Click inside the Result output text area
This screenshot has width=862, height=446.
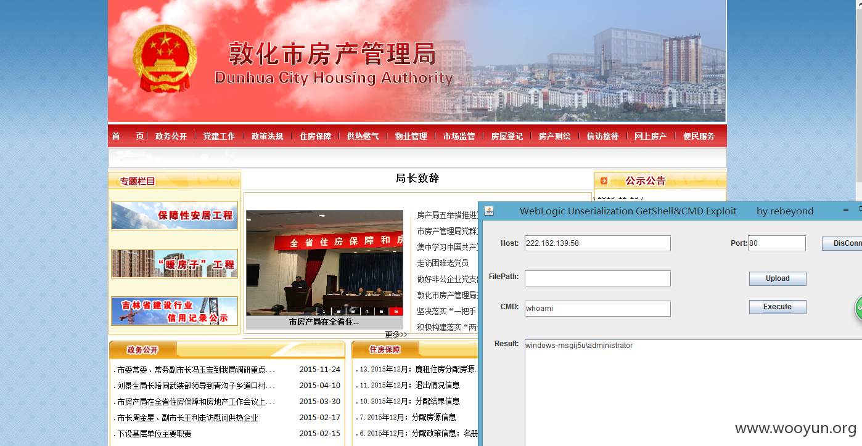[693, 392]
